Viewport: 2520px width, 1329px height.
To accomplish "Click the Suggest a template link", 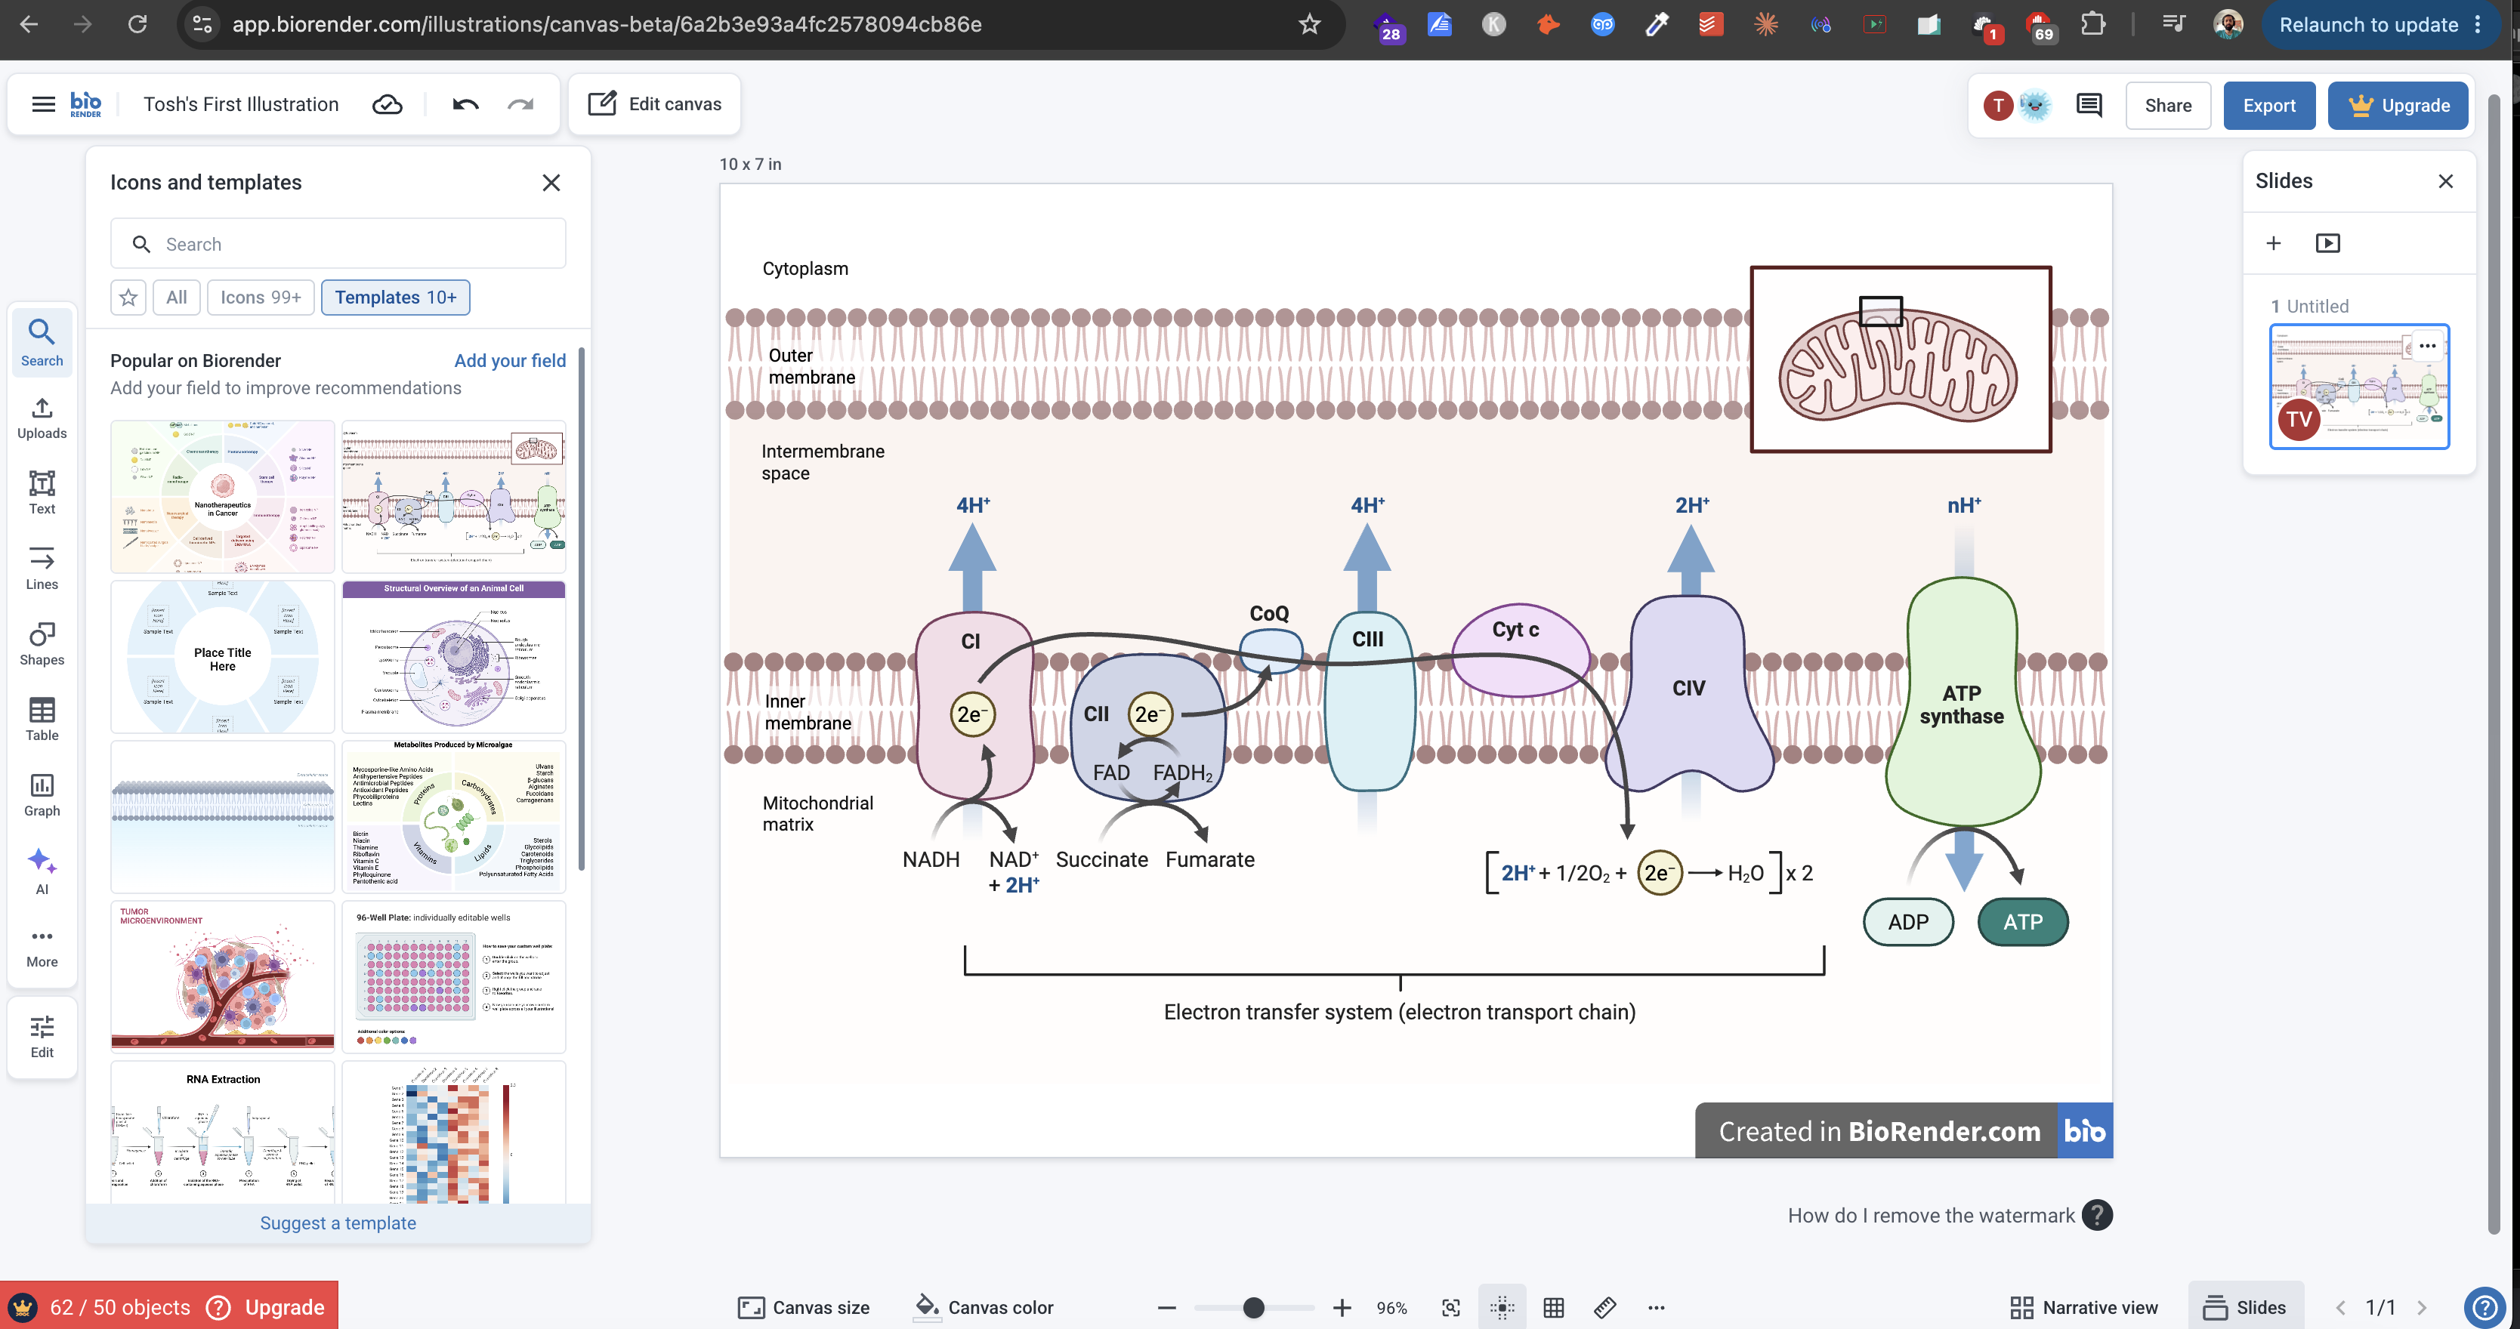I will 338,1223.
